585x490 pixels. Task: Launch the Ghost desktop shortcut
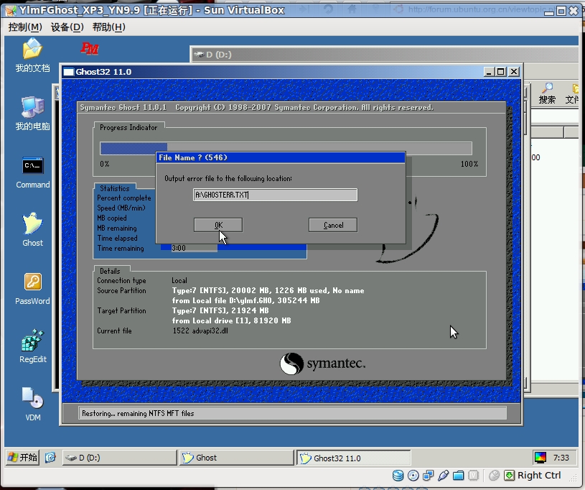point(32,230)
